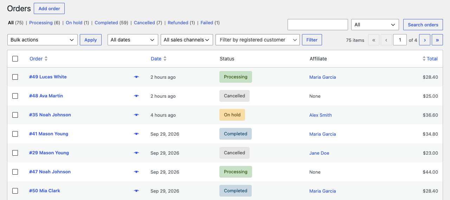Open affiliate Jane Doe link
Image resolution: width=450 pixels, height=200 pixels.
click(319, 153)
